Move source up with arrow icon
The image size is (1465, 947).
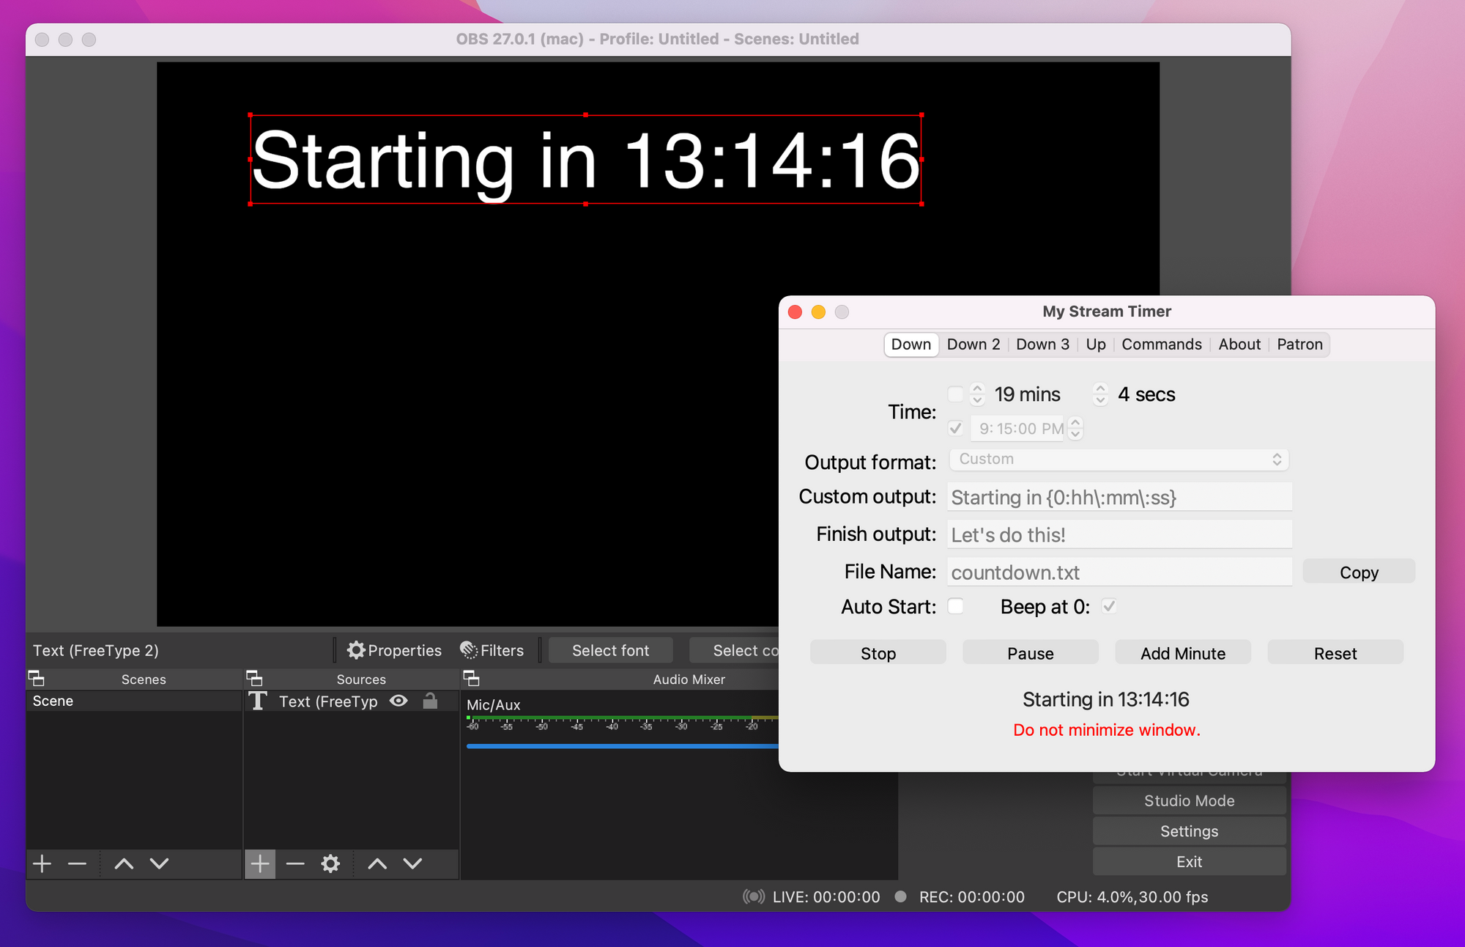click(377, 864)
